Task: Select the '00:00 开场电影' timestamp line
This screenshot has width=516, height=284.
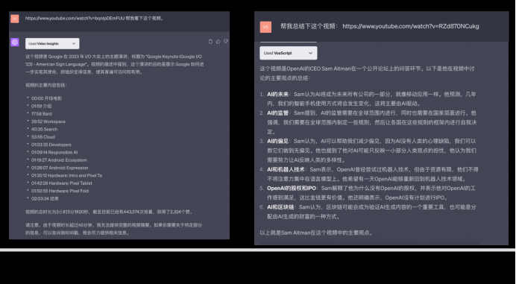Action: 46,98
